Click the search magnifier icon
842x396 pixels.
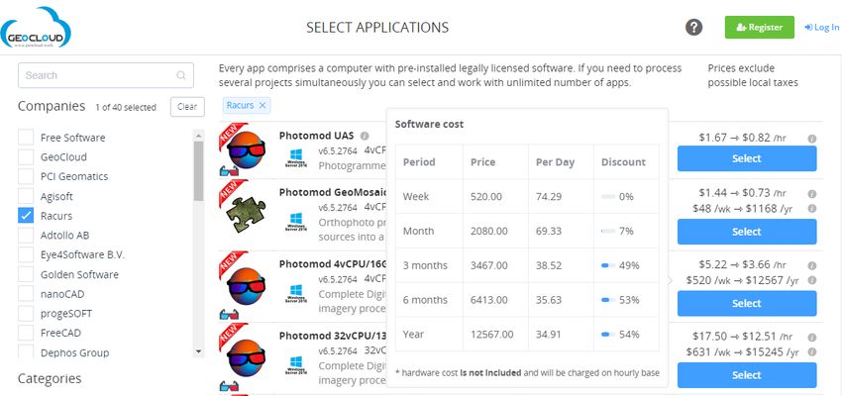tap(181, 75)
